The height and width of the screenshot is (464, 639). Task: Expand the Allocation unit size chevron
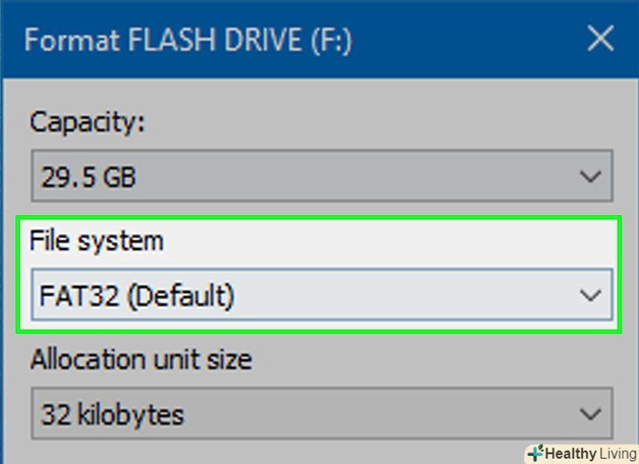pyautogui.click(x=591, y=414)
